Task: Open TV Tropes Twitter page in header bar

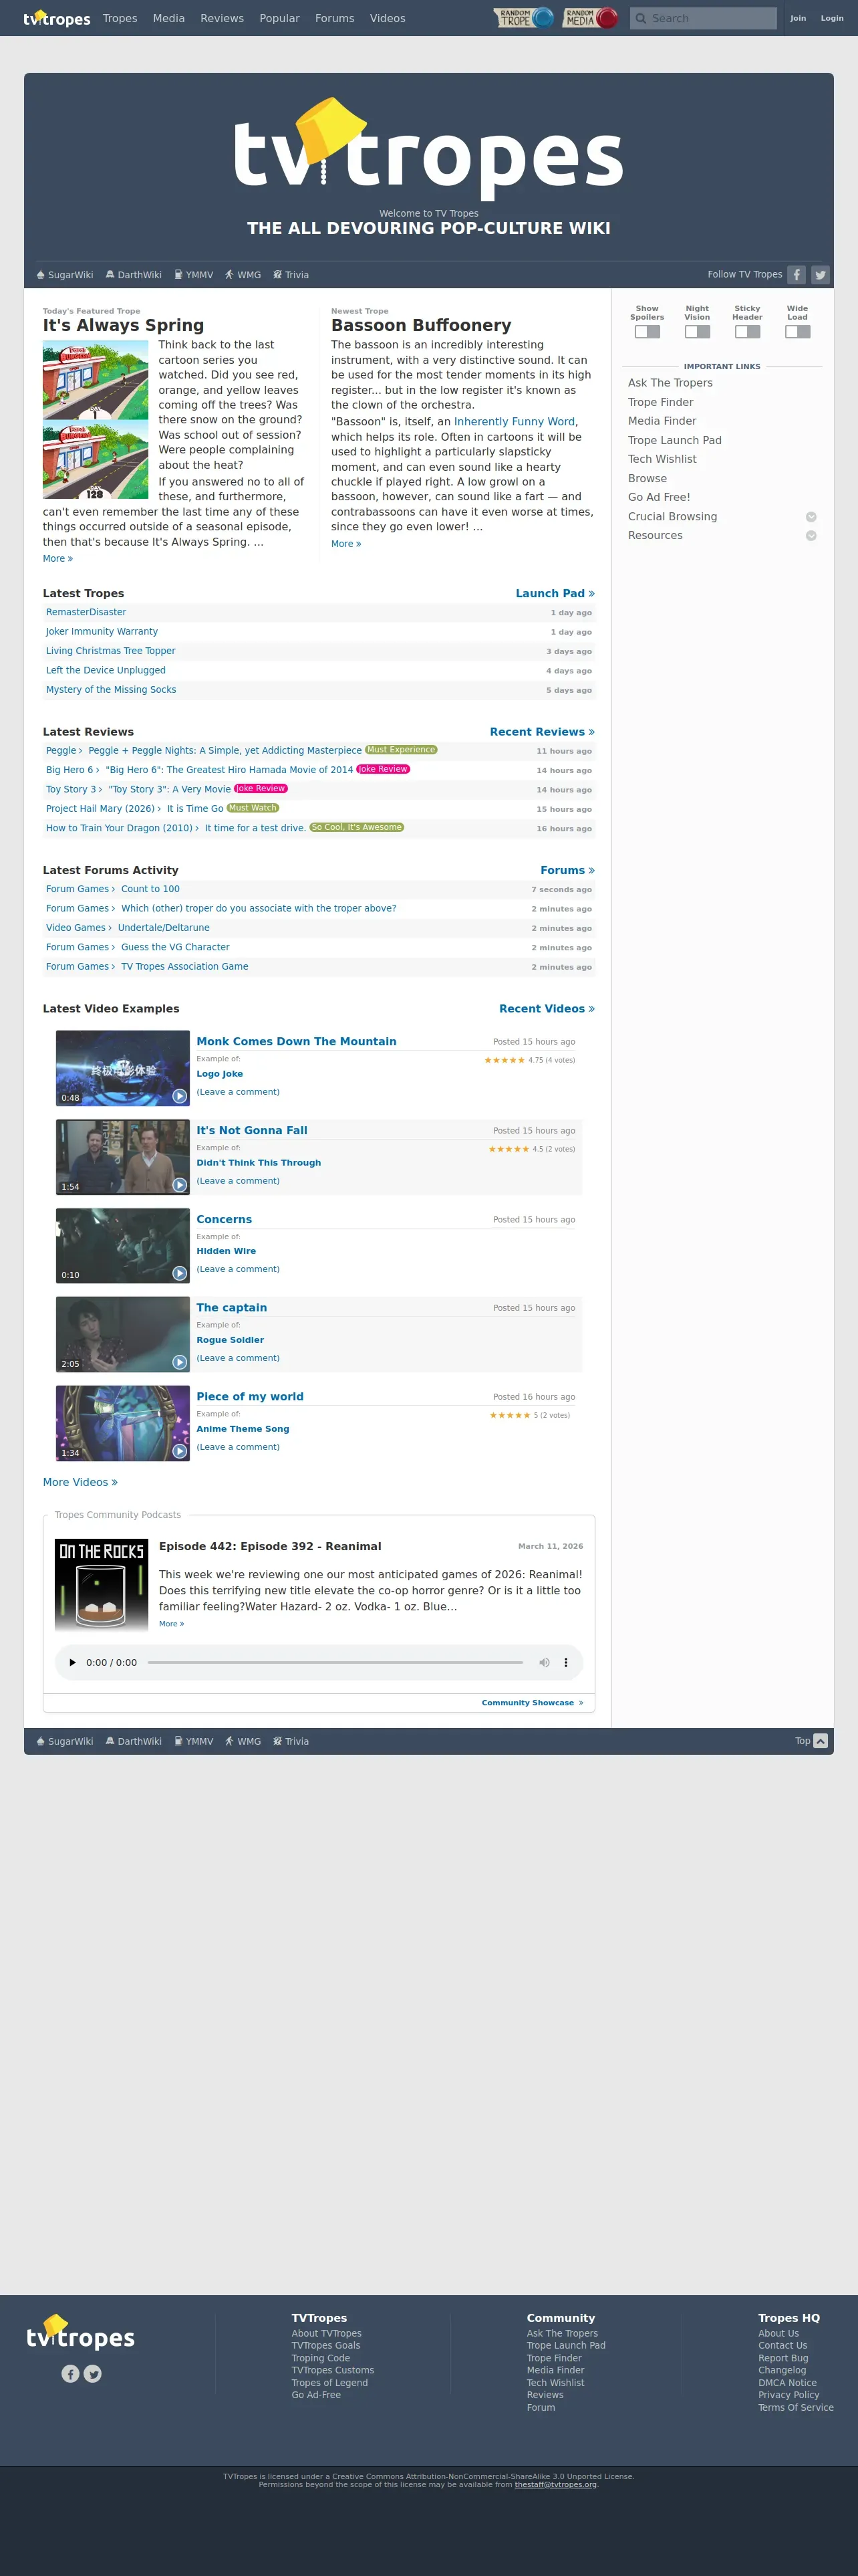Action: 820,275
